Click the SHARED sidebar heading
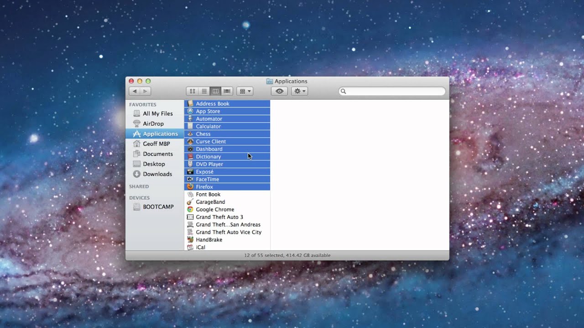 point(139,186)
